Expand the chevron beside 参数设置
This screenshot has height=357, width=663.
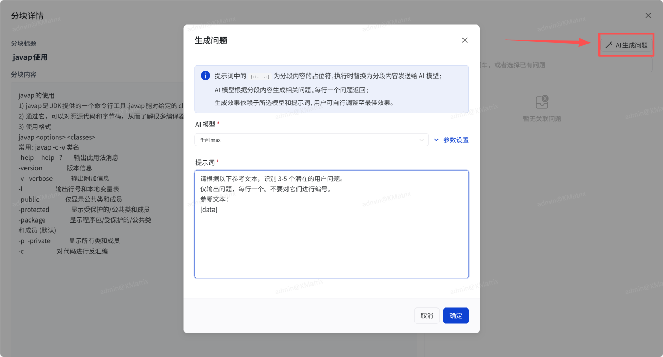point(436,140)
